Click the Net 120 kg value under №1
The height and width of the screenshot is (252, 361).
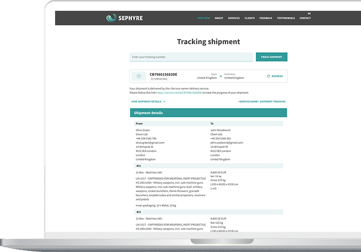216,176
